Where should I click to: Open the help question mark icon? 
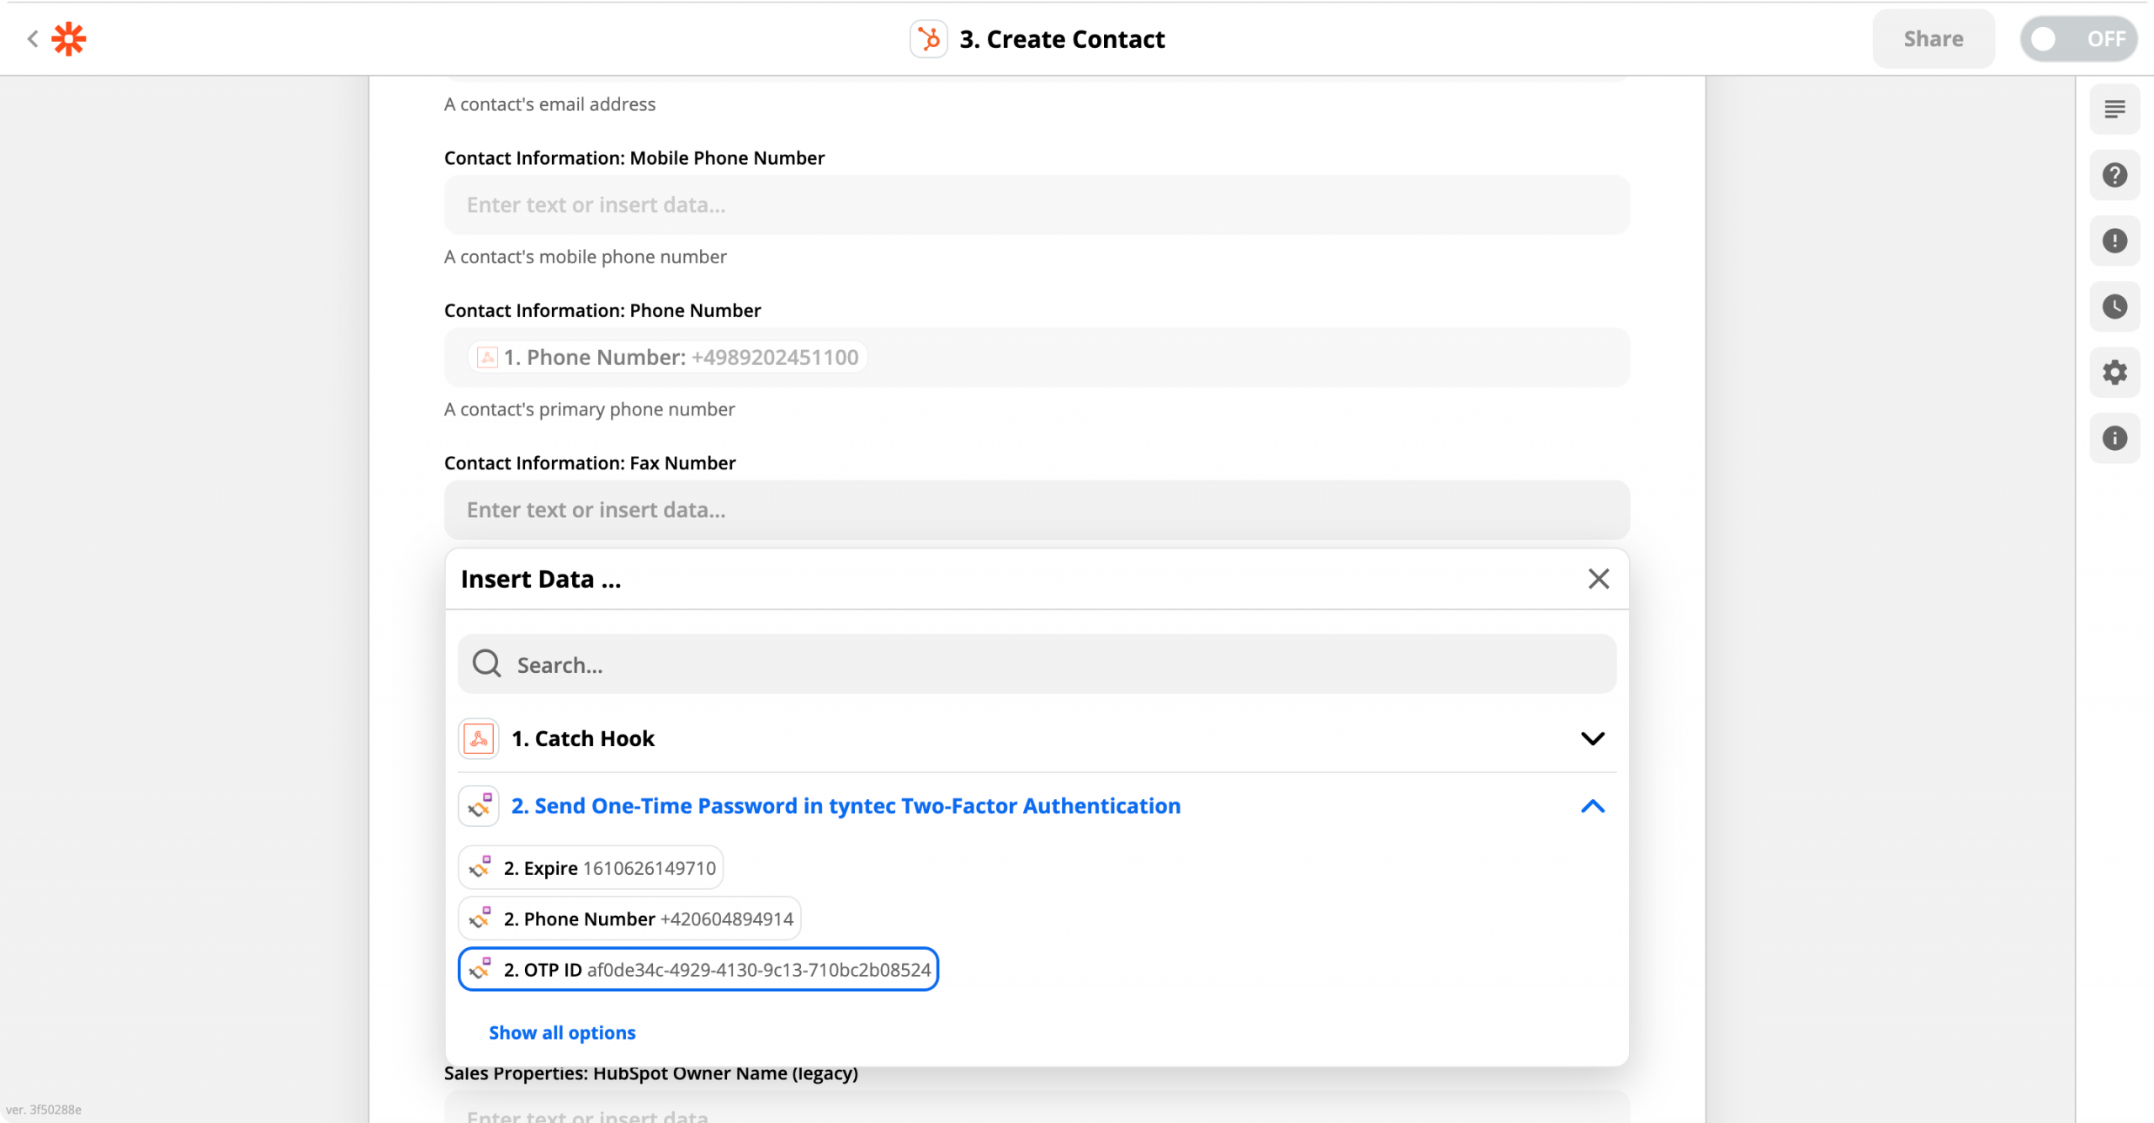point(2114,175)
